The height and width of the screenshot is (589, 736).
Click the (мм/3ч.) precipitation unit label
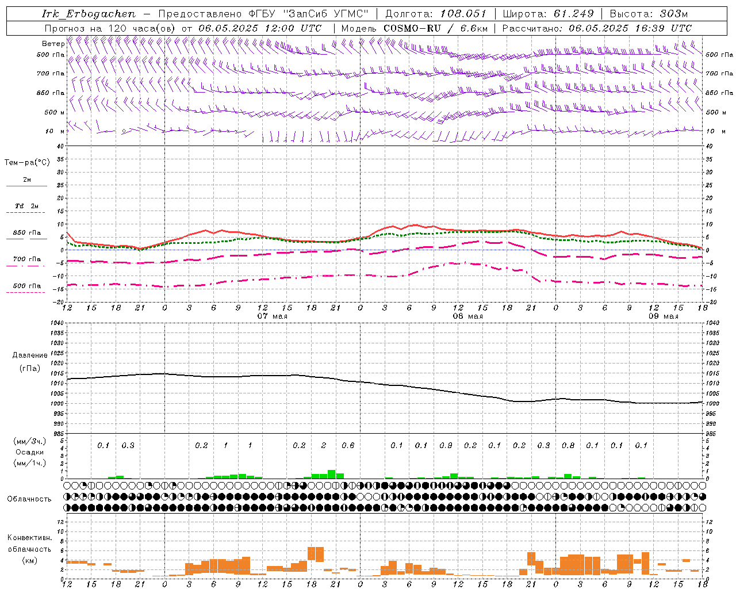pyautogui.click(x=29, y=441)
